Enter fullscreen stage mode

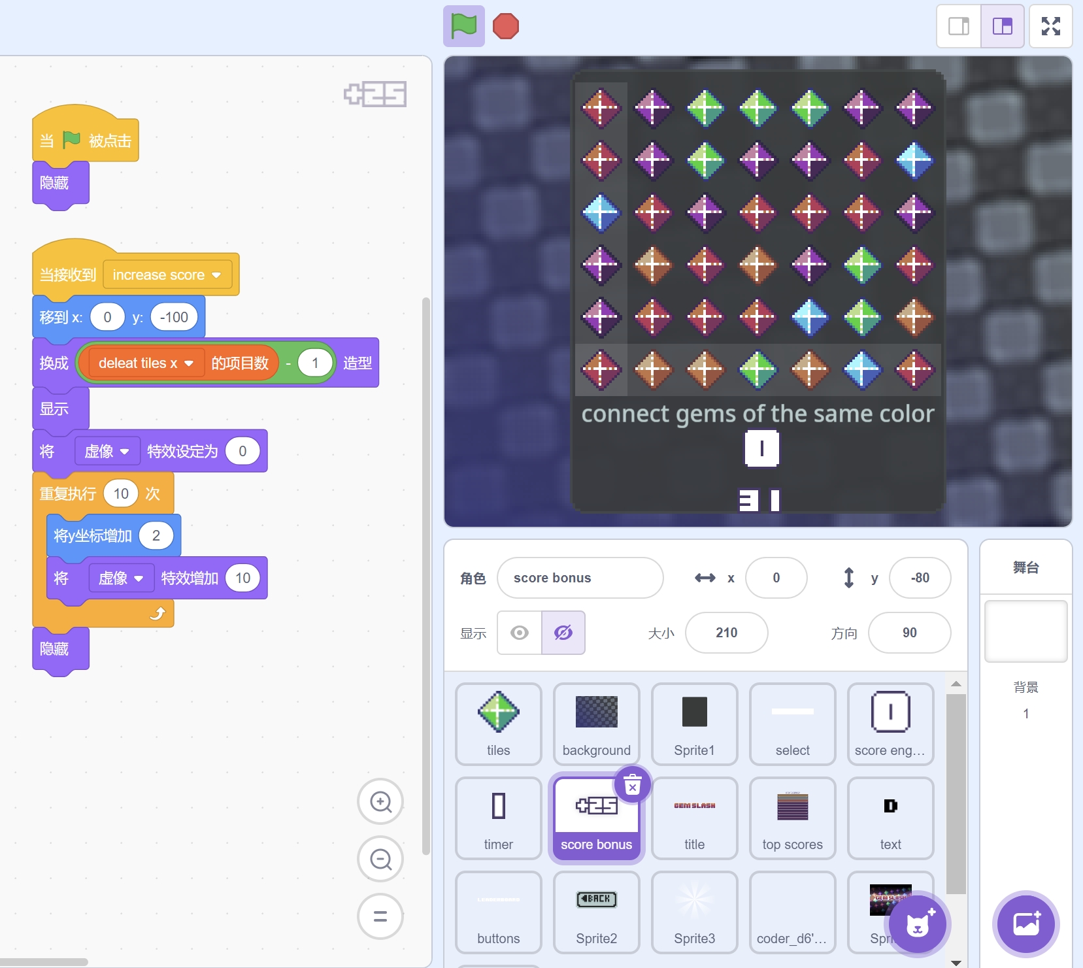point(1050,27)
